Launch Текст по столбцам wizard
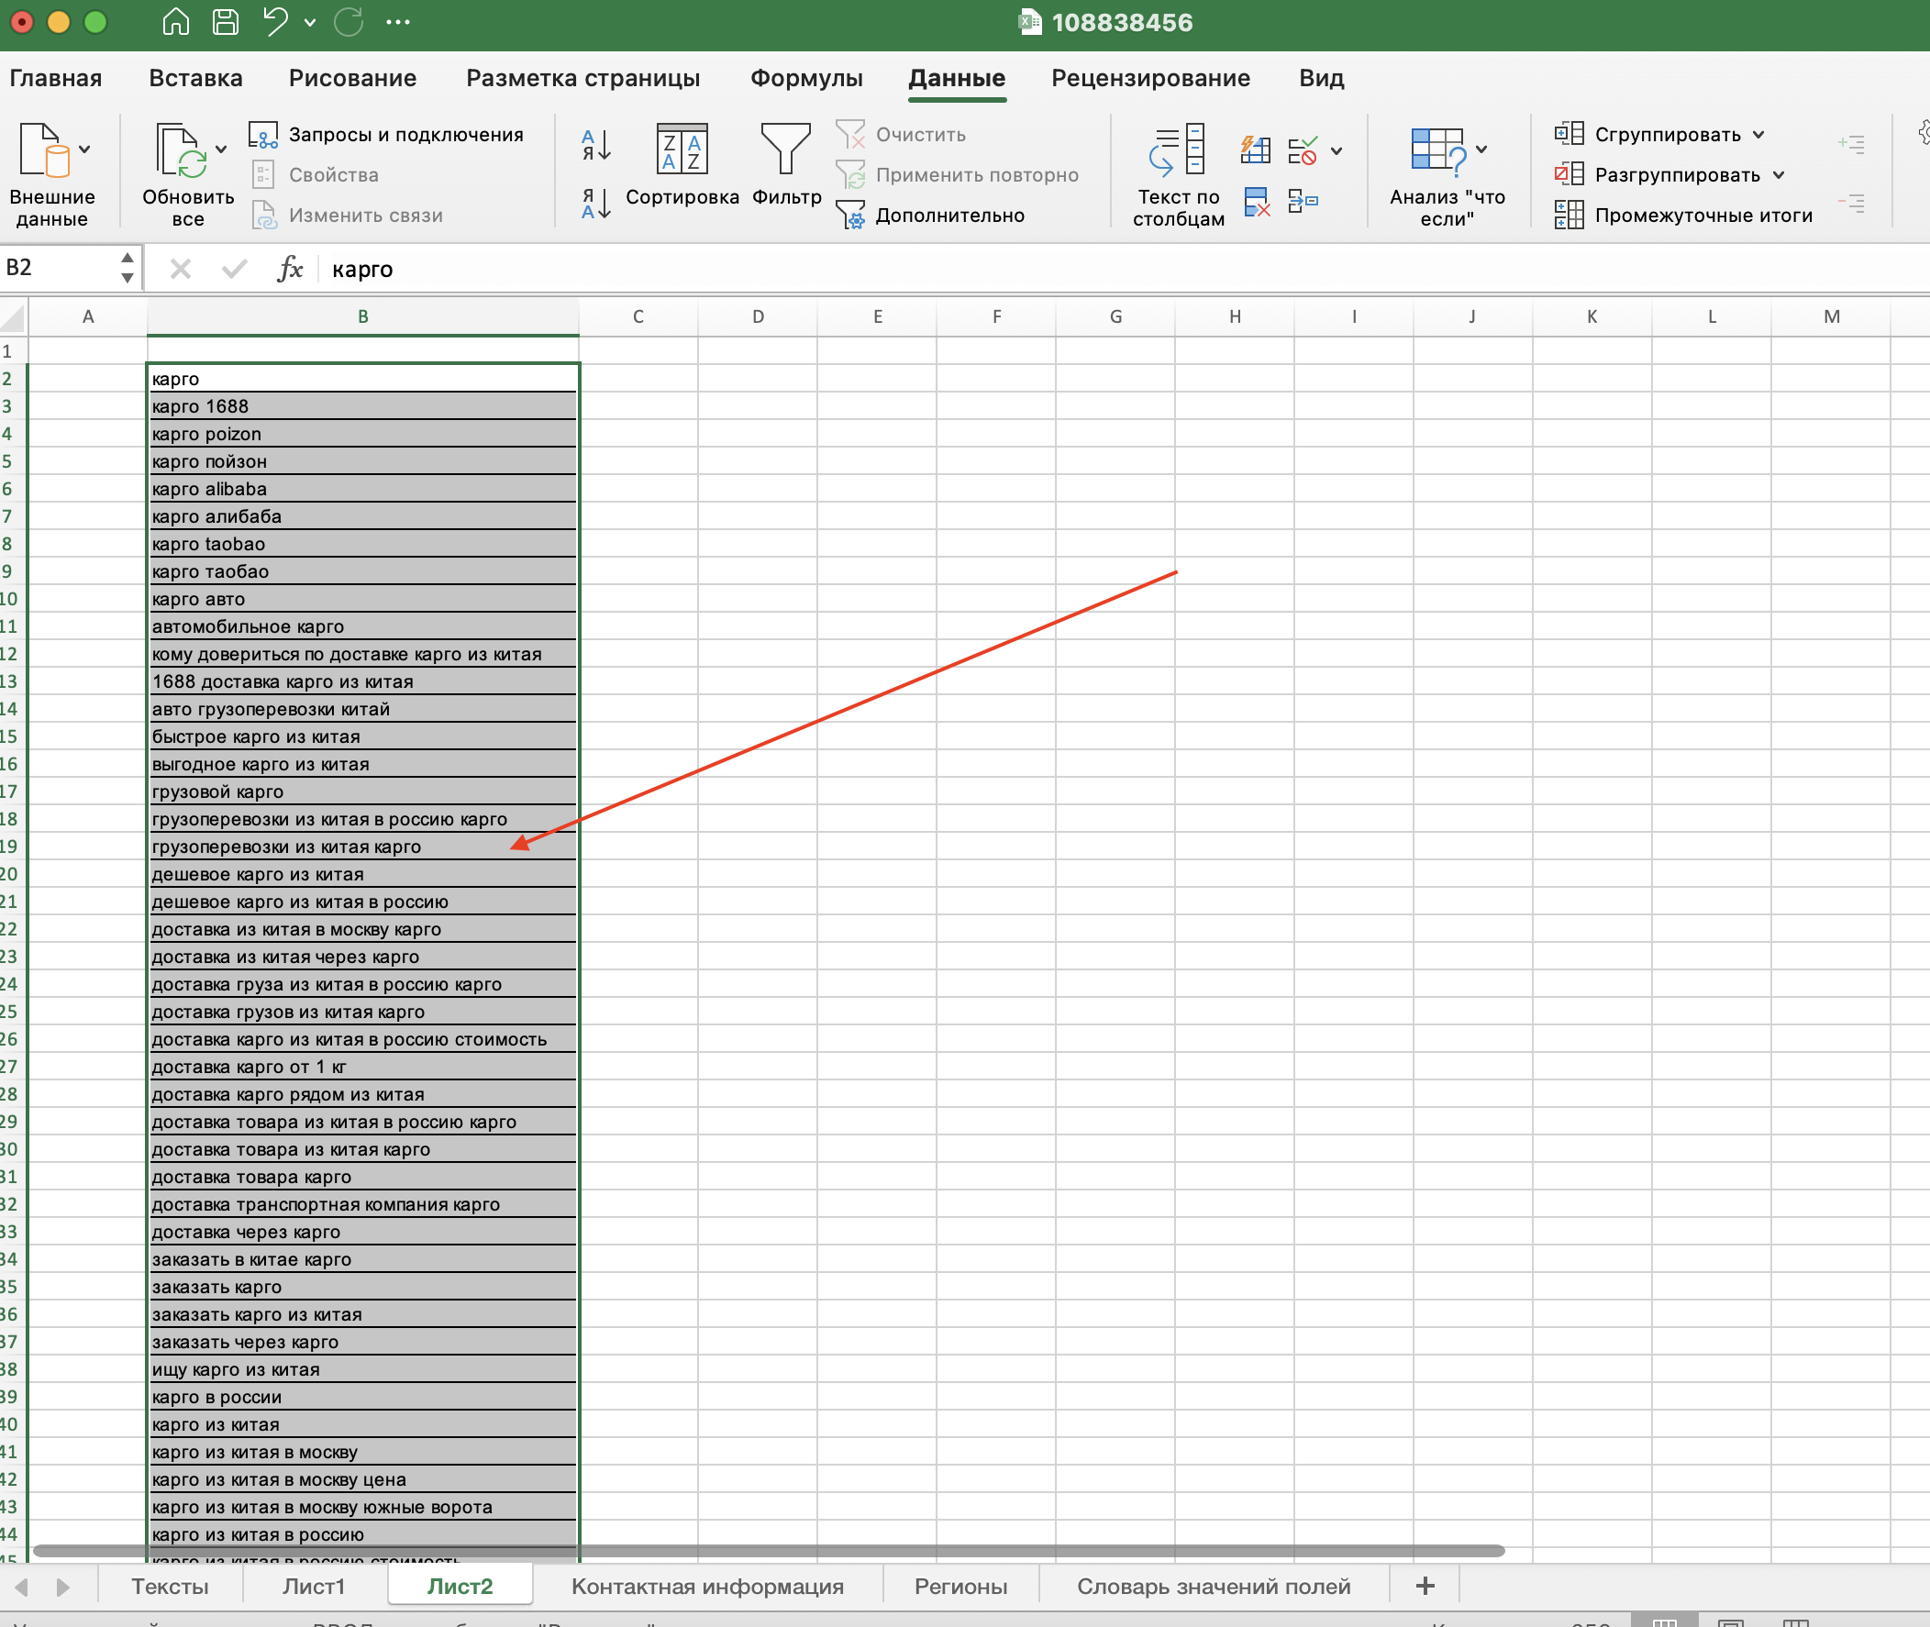Viewport: 1930px width, 1627px height. click(1178, 175)
